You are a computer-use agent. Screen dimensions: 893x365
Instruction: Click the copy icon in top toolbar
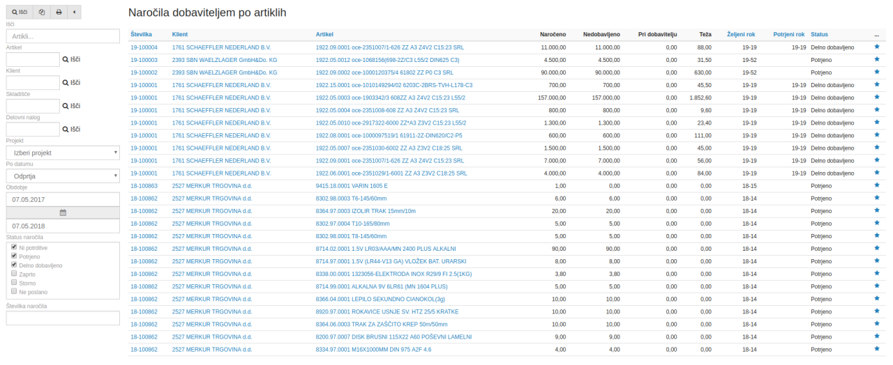pyautogui.click(x=42, y=12)
